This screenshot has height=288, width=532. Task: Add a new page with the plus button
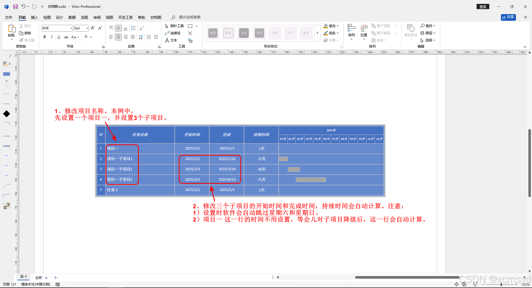(x=55, y=277)
